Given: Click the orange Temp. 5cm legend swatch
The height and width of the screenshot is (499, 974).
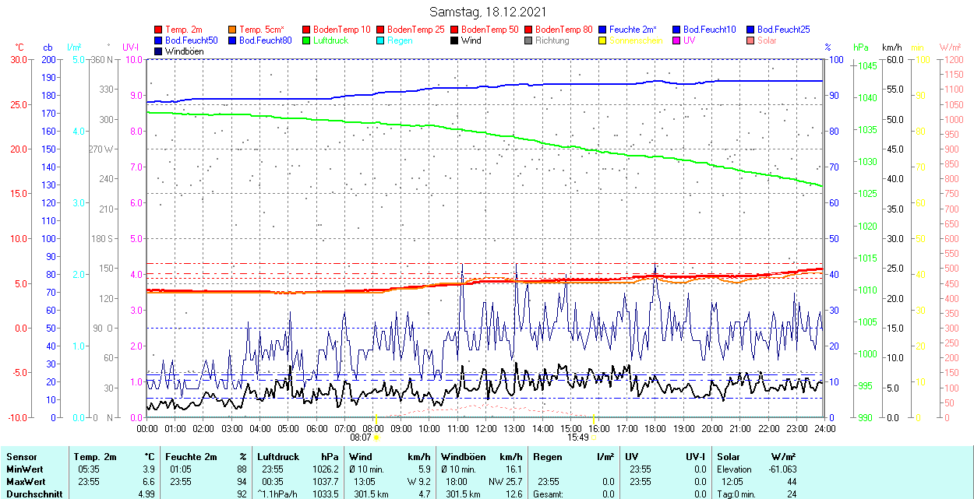Looking at the screenshot, I should pos(233,30).
